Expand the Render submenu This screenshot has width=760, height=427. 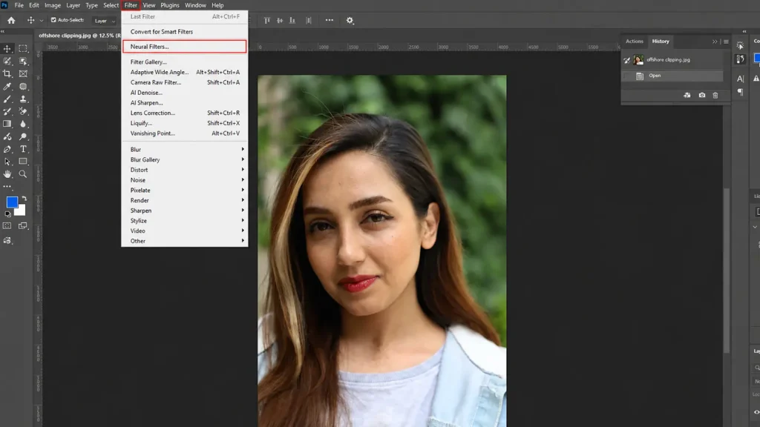pyautogui.click(x=185, y=200)
